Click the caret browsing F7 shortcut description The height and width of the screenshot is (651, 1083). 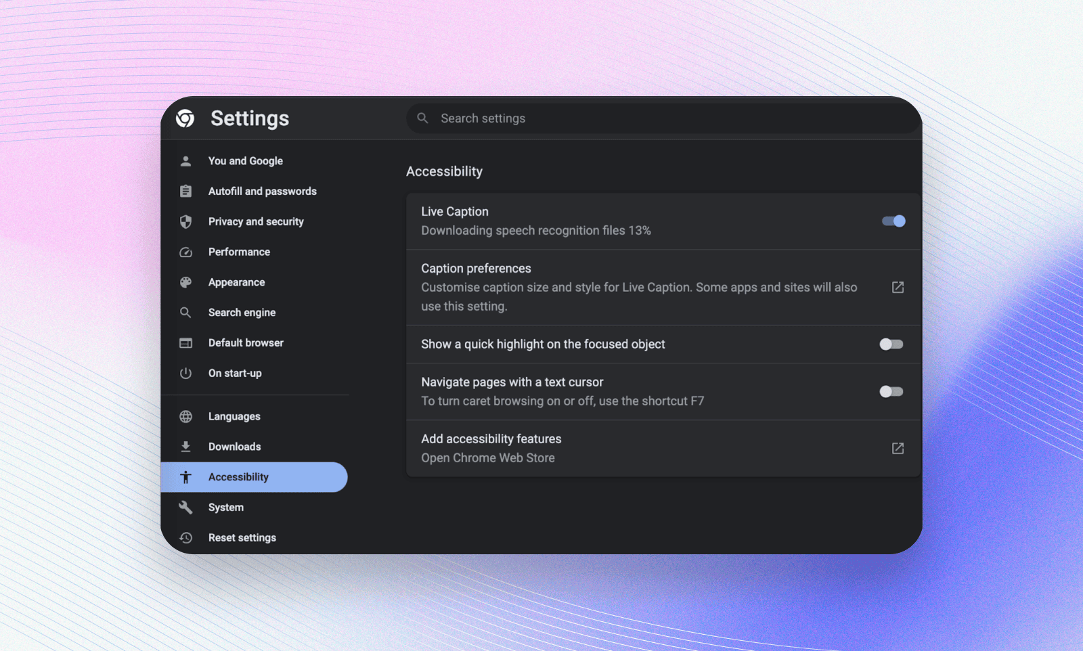562,401
